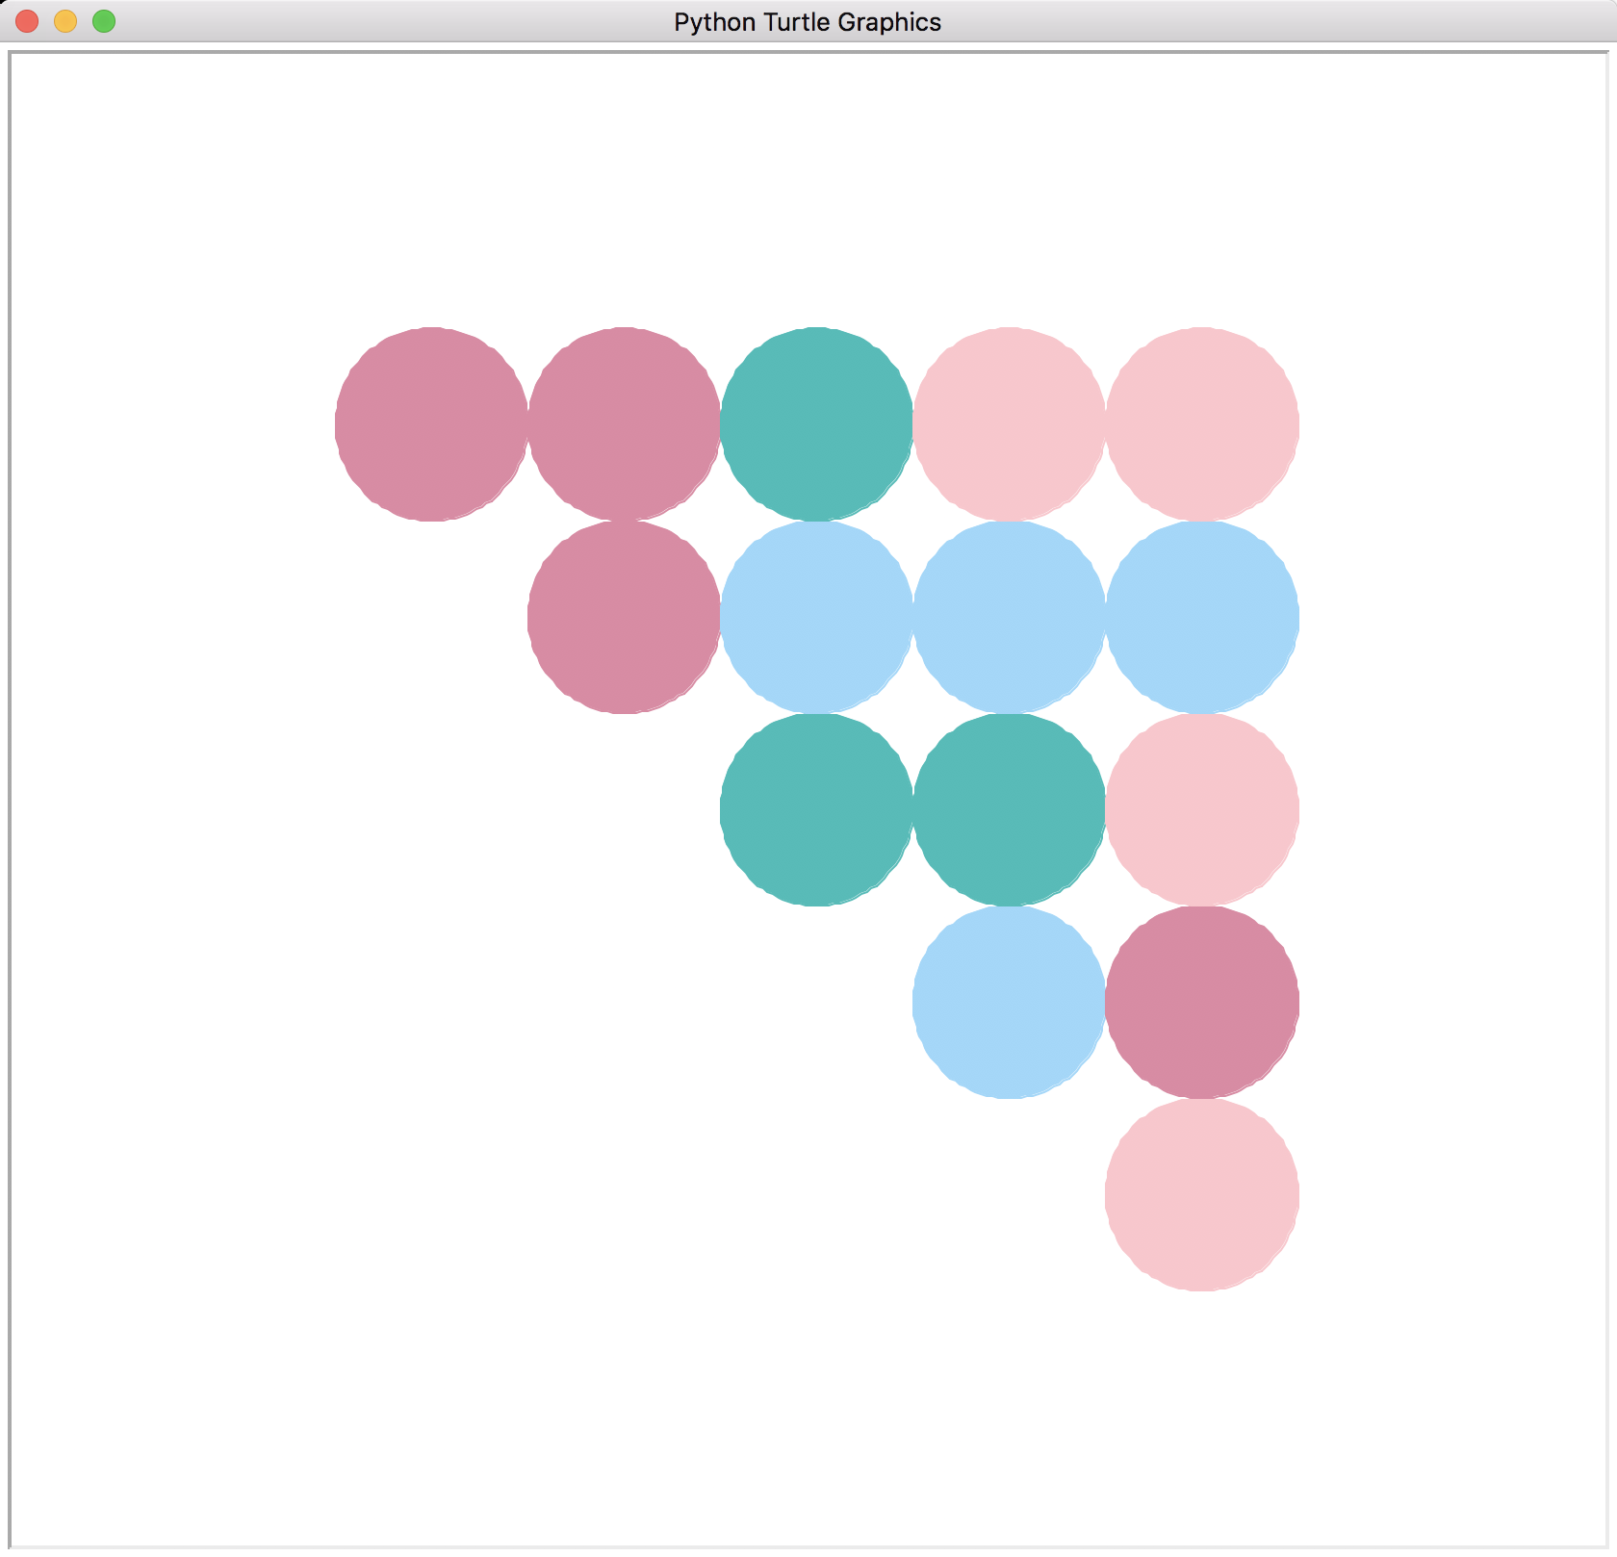The width and height of the screenshot is (1617, 1557).
Task: Click the blue circle in the fourth row
Action: click(x=1009, y=1002)
